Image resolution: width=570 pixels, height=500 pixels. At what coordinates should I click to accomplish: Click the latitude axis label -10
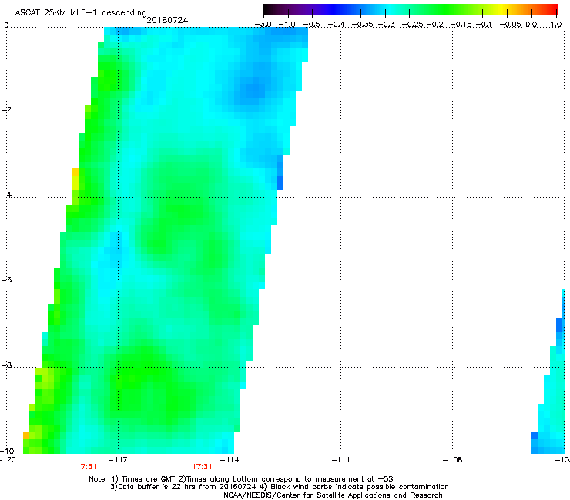pos(8,451)
